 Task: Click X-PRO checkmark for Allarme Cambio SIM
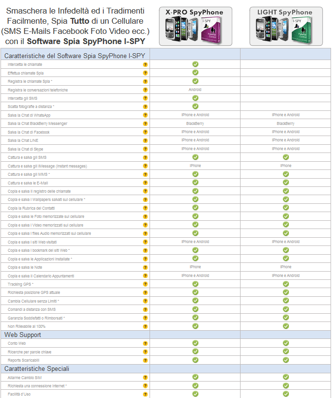click(x=196, y=377)
